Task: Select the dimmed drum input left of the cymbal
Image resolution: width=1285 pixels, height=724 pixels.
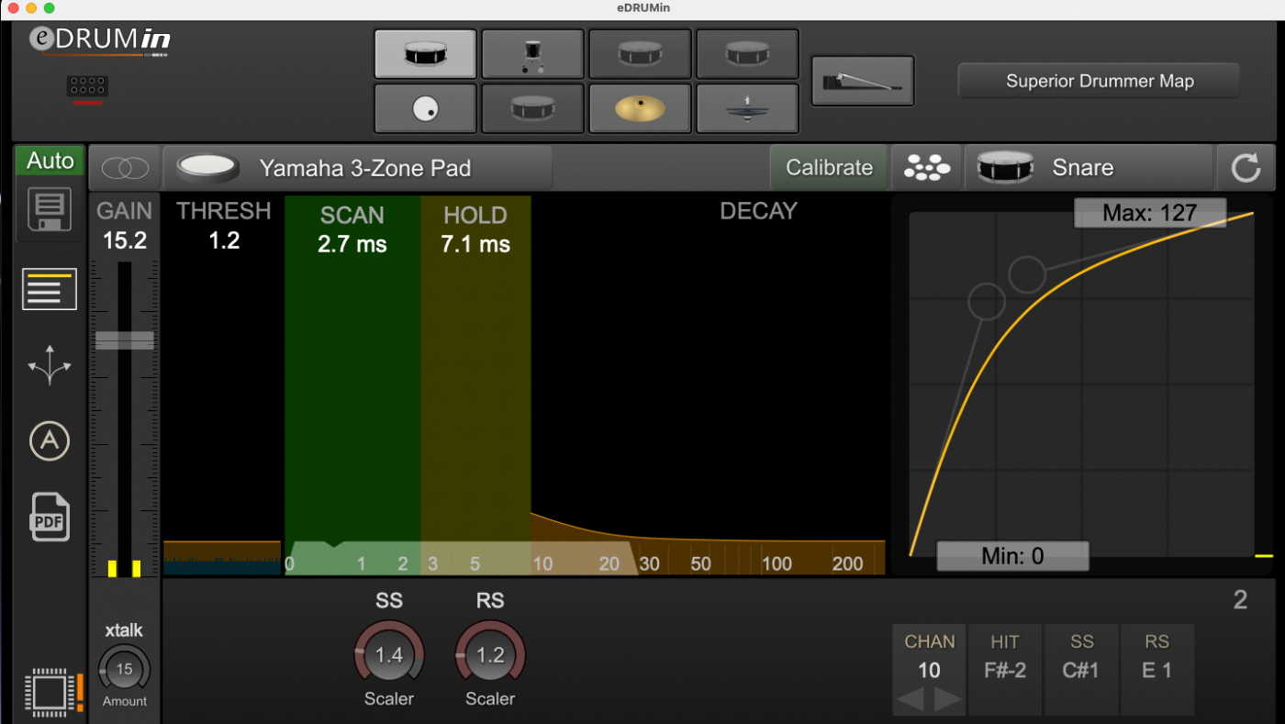Action: pos(532,109)
